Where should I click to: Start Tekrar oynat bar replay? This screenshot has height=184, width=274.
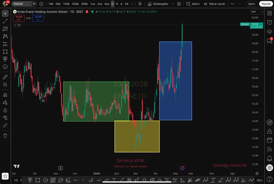pos(214,4)
